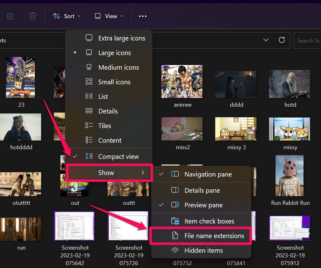Open the View dropdown menu
Viewport: 321px width, 268px height.
[107, 16]
